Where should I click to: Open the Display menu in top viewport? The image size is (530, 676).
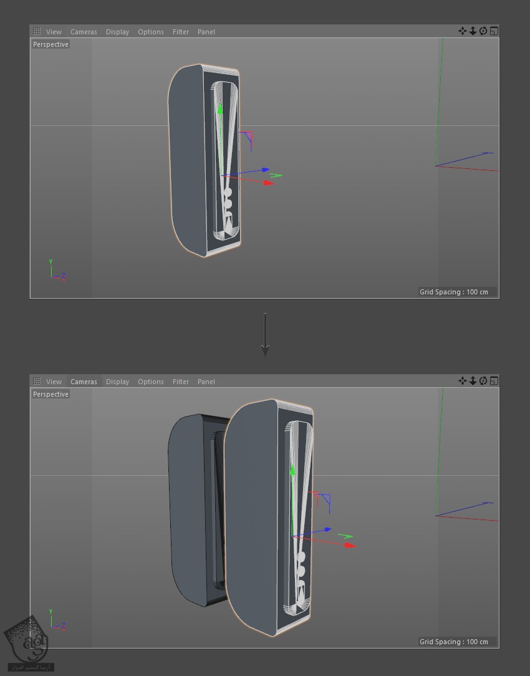pyautogui.click(x=117, y=32)
